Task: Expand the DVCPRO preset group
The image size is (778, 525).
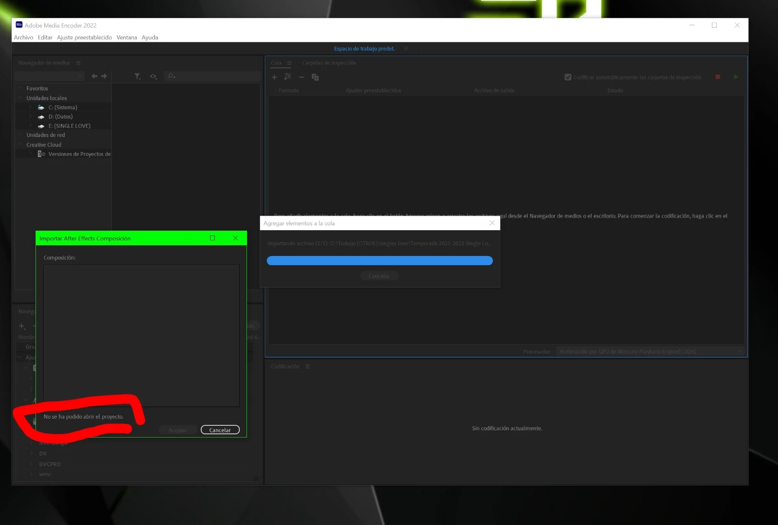Action: coord(31,464)
